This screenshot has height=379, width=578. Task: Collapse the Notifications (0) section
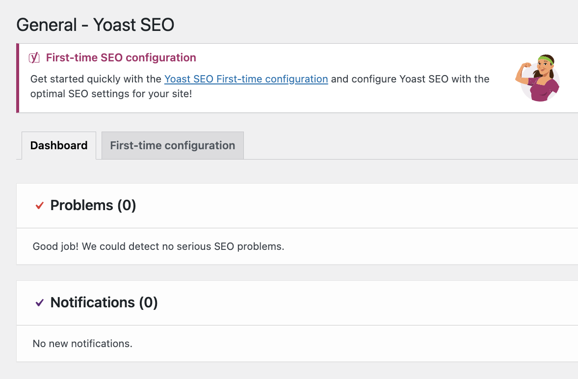[103, 303]
